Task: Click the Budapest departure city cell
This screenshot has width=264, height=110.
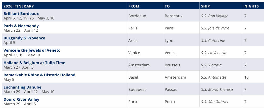Action: [x=137, y=90]
